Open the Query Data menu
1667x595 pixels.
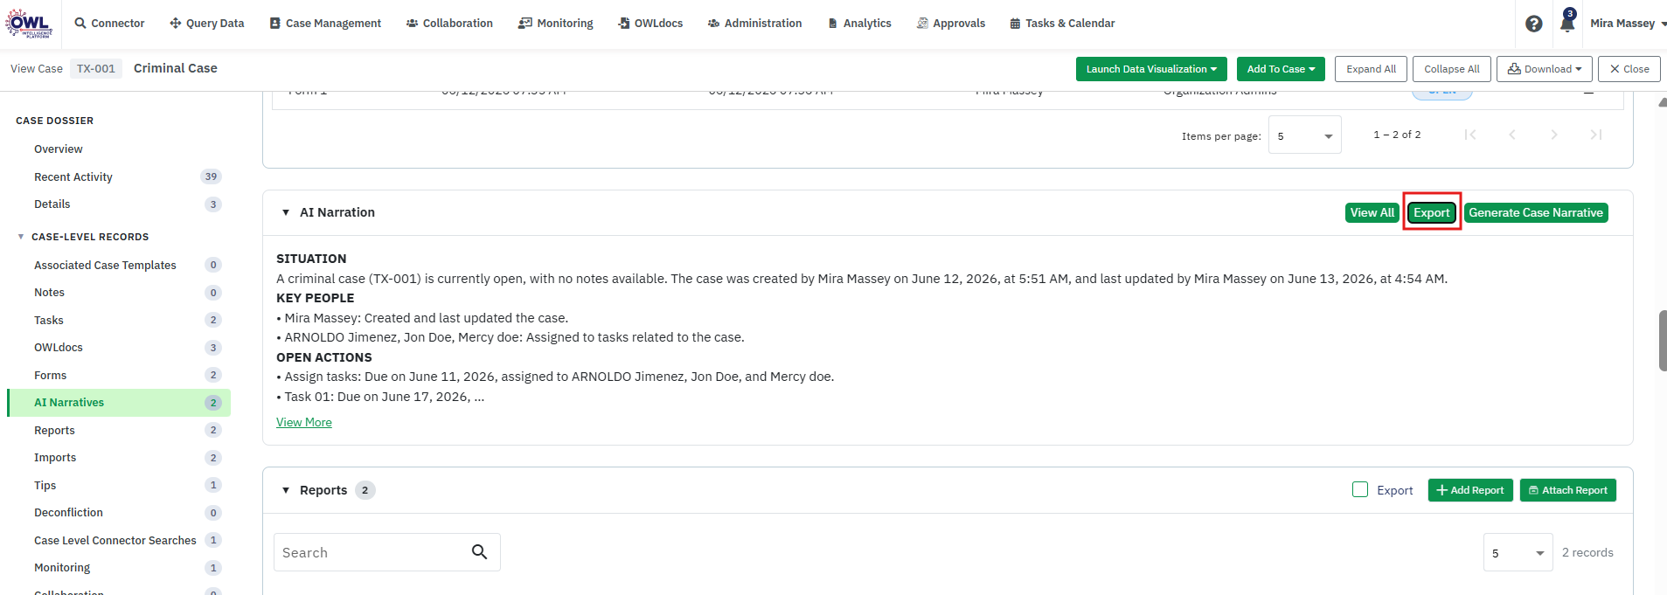207,24
